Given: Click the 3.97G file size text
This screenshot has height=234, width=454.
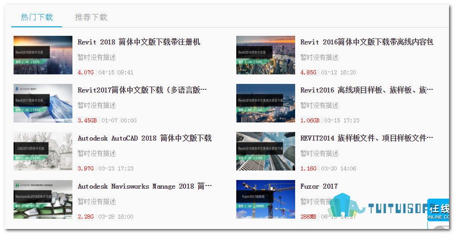Looking at the screenshot, I should point(86,168).
